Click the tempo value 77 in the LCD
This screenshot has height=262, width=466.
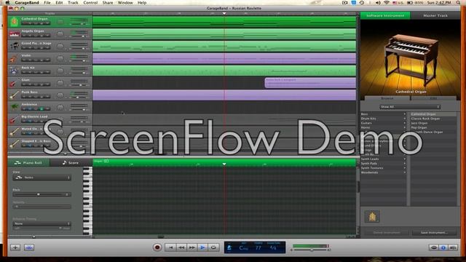[x=258, y=247]
